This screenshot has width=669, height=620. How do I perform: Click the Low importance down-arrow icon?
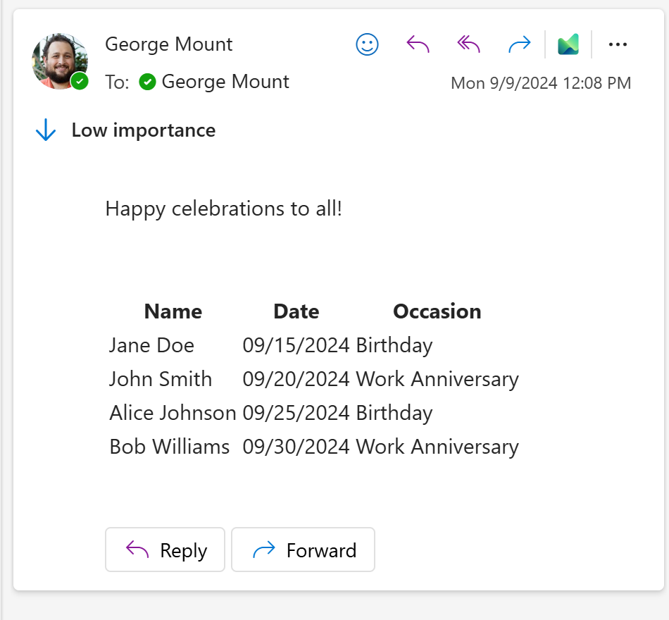click(46, 130)
